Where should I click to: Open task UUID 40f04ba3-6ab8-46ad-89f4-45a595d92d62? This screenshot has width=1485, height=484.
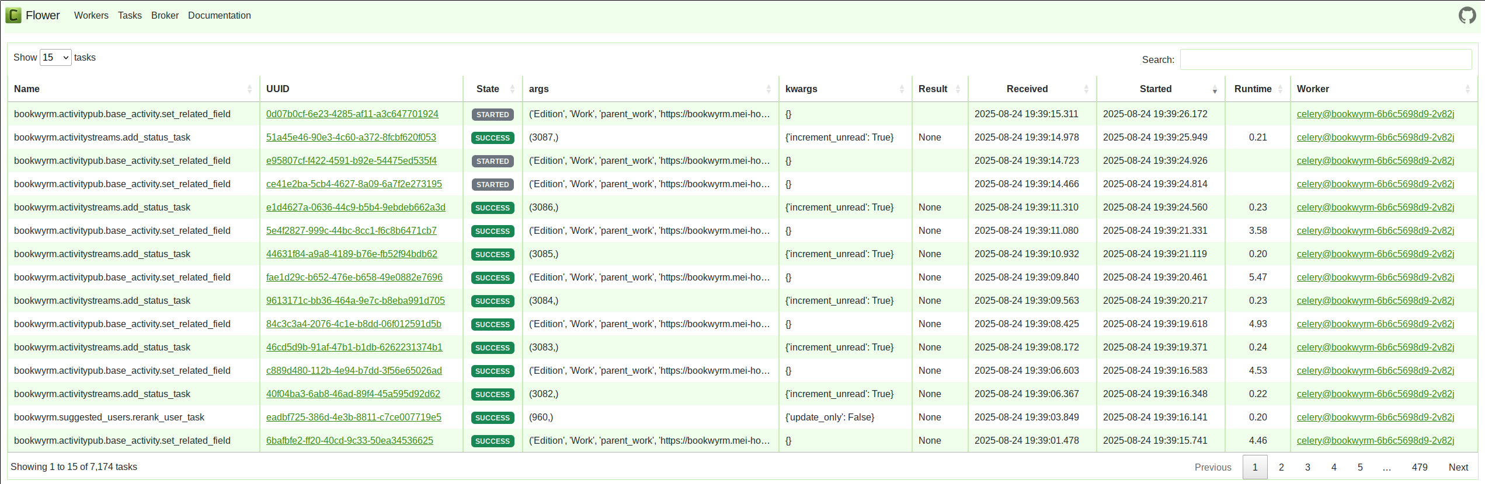353,394
